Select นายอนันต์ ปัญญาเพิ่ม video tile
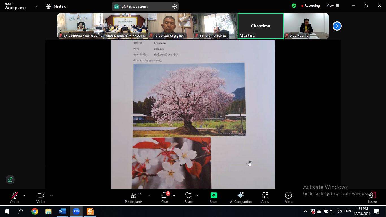Image resolution: width=386 pixels, height=217 pixels. 170,26
